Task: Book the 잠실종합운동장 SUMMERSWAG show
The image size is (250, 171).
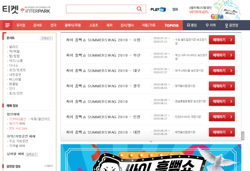Action: pos(222,101)
